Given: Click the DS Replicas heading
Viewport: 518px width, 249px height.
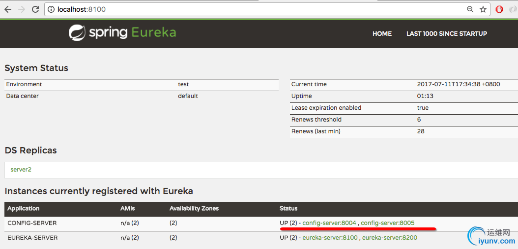Looking at the screenshot, I should (31, 150).
